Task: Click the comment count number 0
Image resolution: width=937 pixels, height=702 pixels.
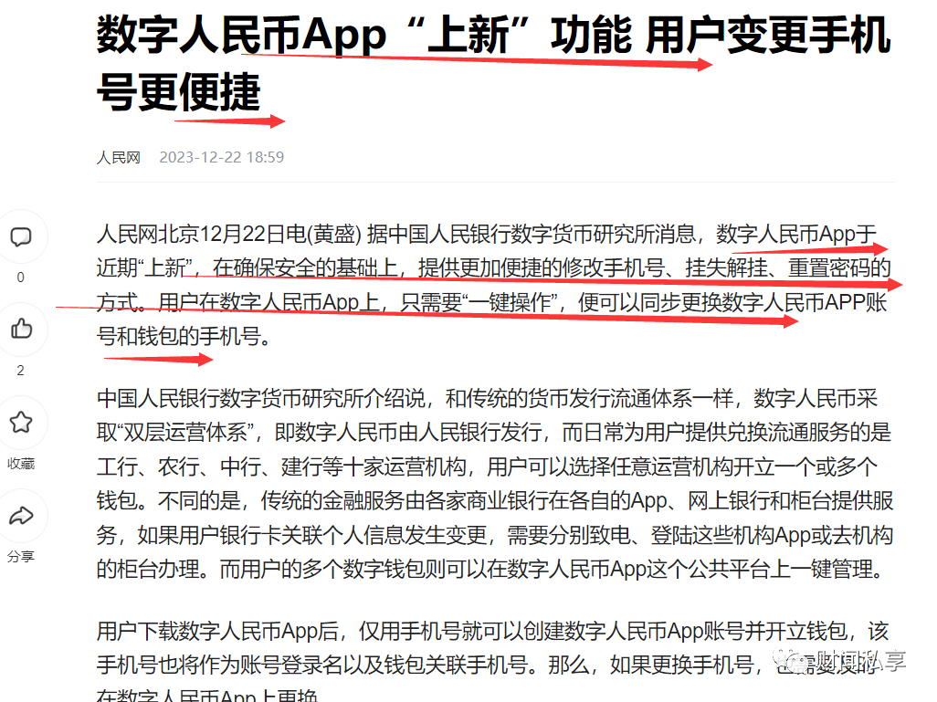Action: pyautogui.click(x=22, y=277)
